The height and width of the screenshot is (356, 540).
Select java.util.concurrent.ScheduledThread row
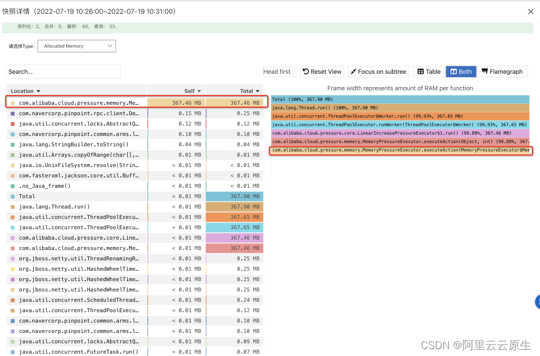tap(135, 300)
